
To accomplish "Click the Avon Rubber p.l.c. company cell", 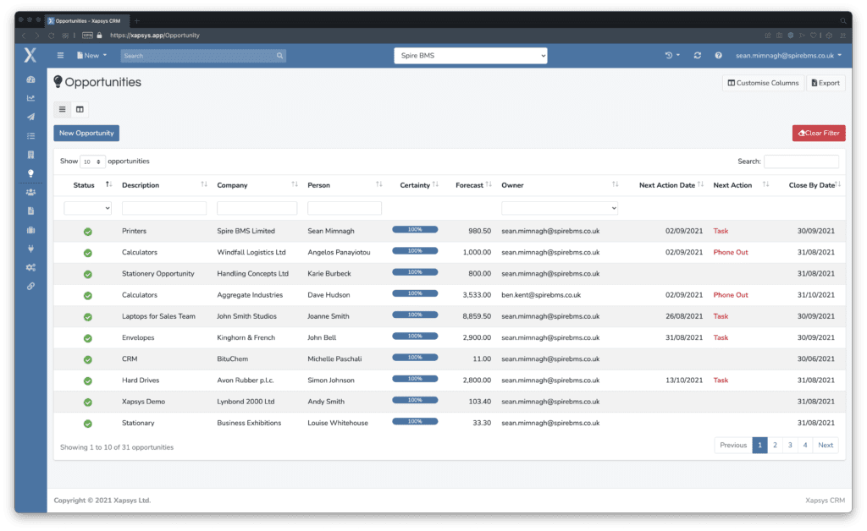I will [246, 380].
